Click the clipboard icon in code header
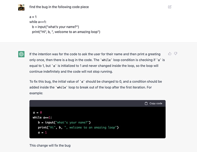 click(x=146, y=104)
